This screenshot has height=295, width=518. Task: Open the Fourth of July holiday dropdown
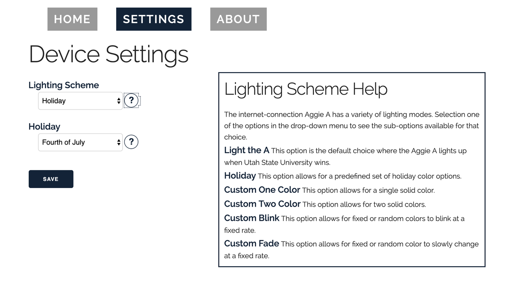81,142
